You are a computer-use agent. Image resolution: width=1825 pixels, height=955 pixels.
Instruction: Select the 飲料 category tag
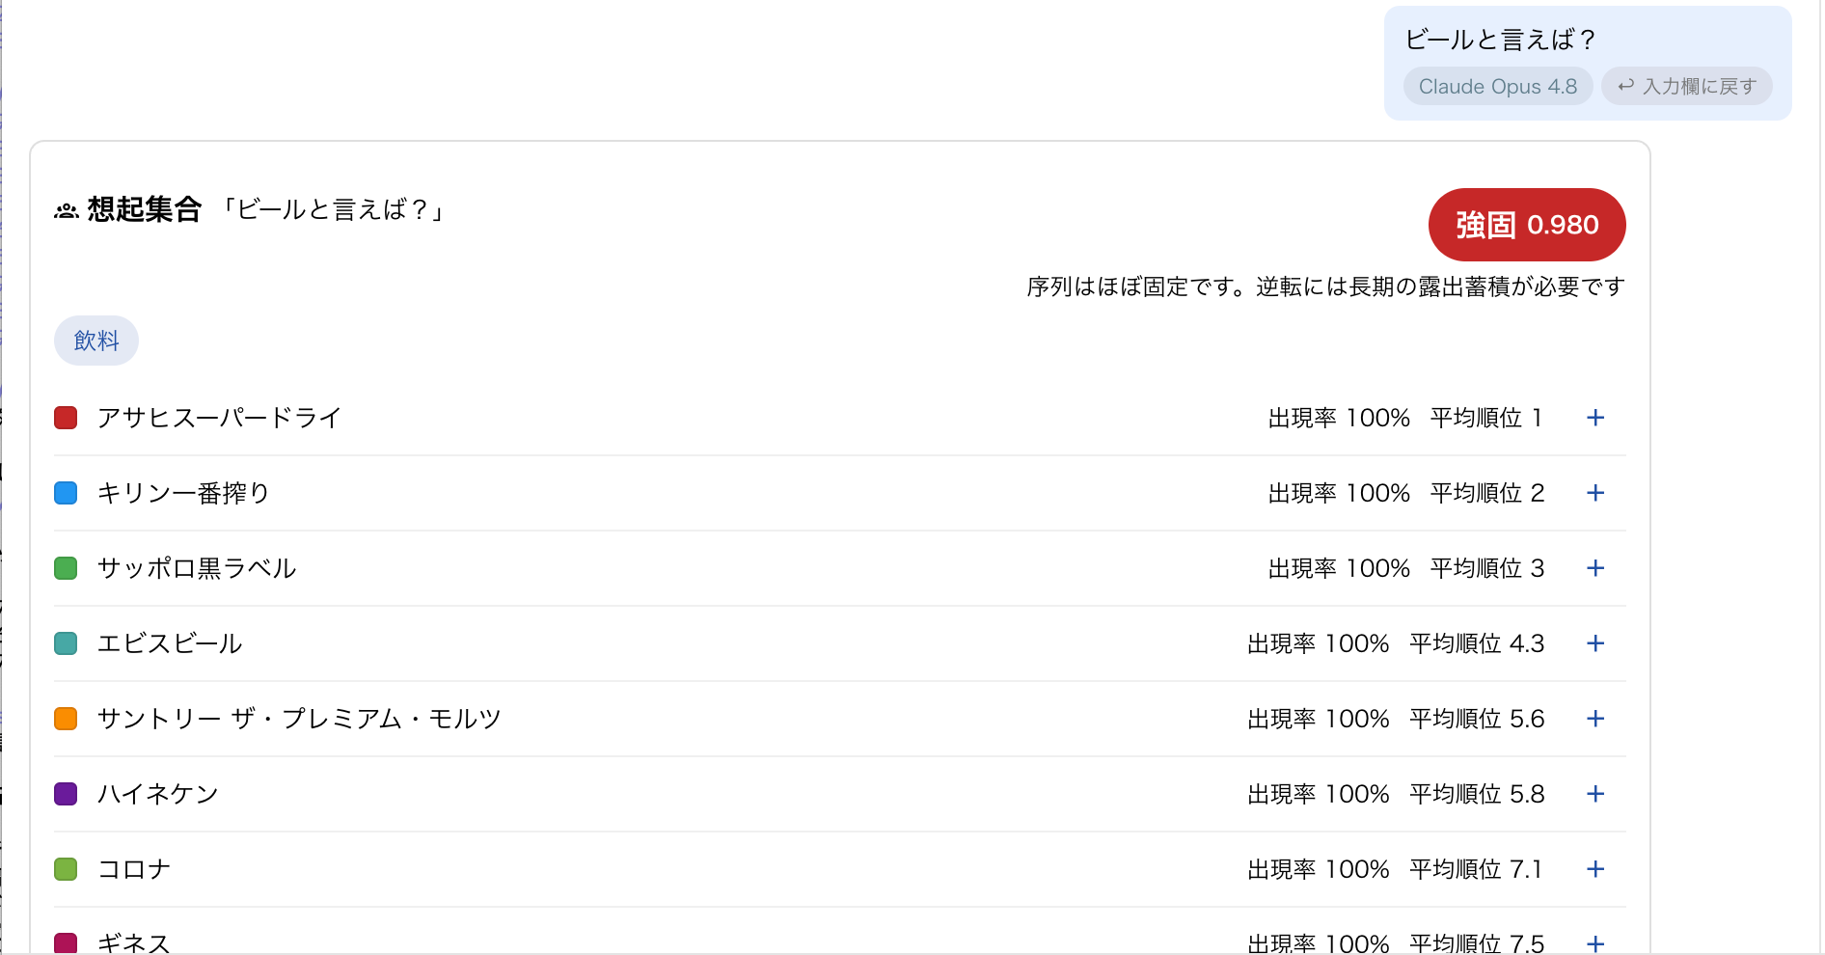(x=96, y=341)
